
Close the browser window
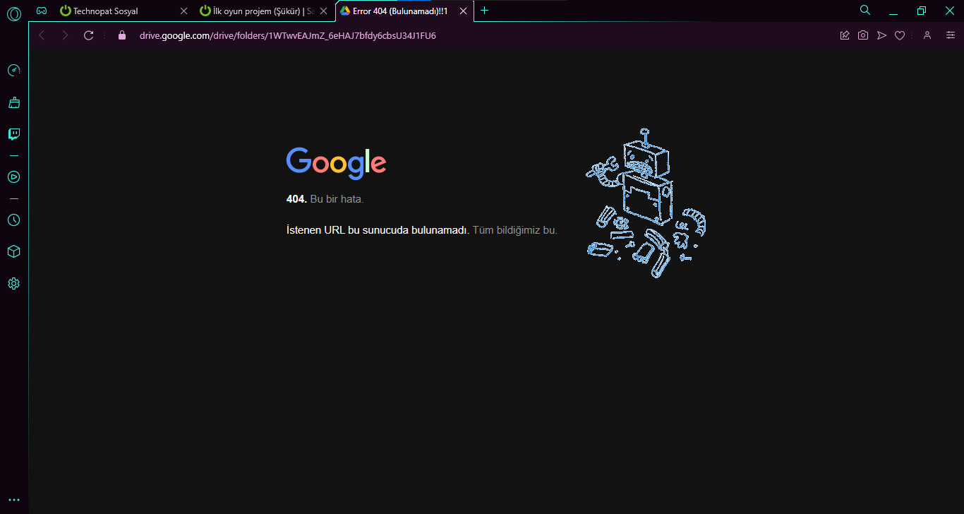(x=950, y=11)
